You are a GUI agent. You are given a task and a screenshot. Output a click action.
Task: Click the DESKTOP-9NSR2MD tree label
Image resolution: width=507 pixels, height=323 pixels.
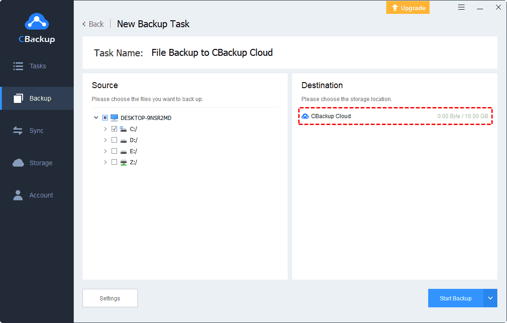[x=146, y=118]
